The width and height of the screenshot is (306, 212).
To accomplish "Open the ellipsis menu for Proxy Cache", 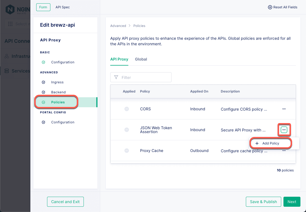I will pos(284,151).
